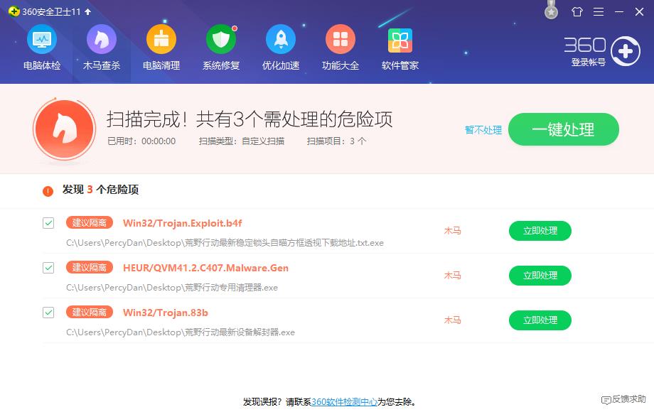The height and width of the screenshot is (412, 654).
Task: Click 立即处理 for Win32/Trojan.83b
Action: (540, 320)
